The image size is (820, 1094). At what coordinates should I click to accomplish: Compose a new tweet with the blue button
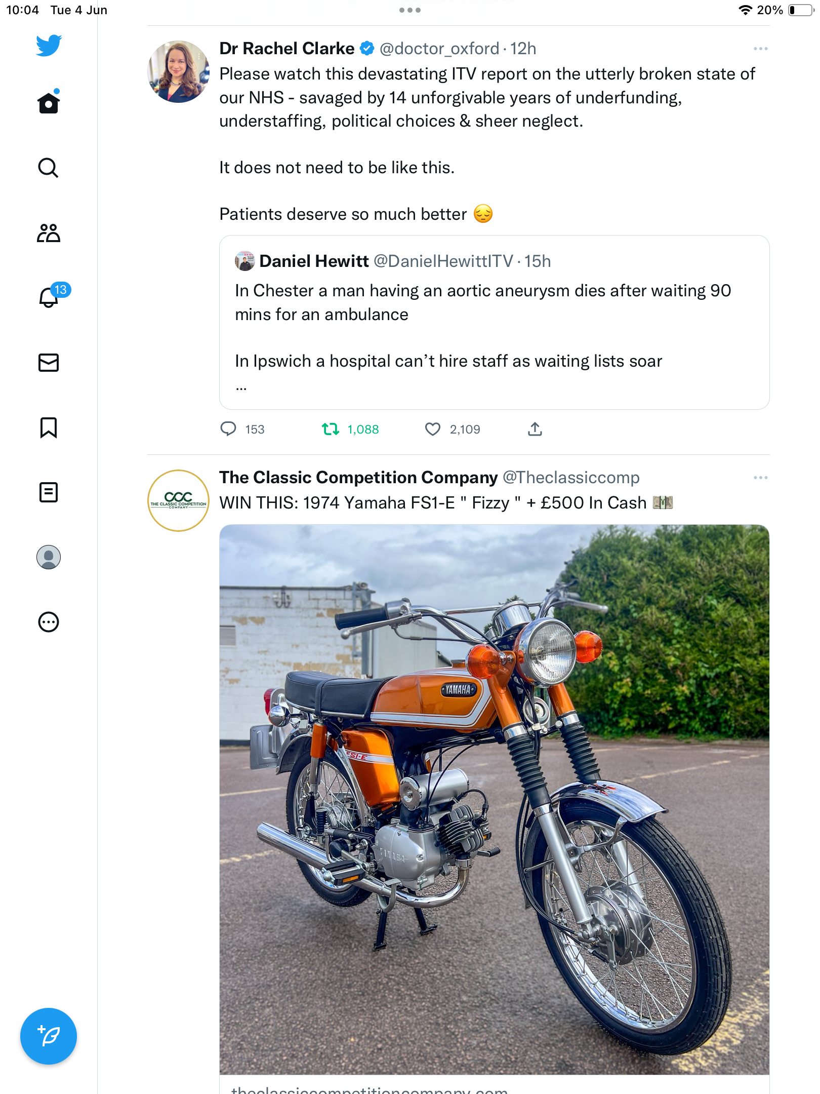(x=49, y=1036)
